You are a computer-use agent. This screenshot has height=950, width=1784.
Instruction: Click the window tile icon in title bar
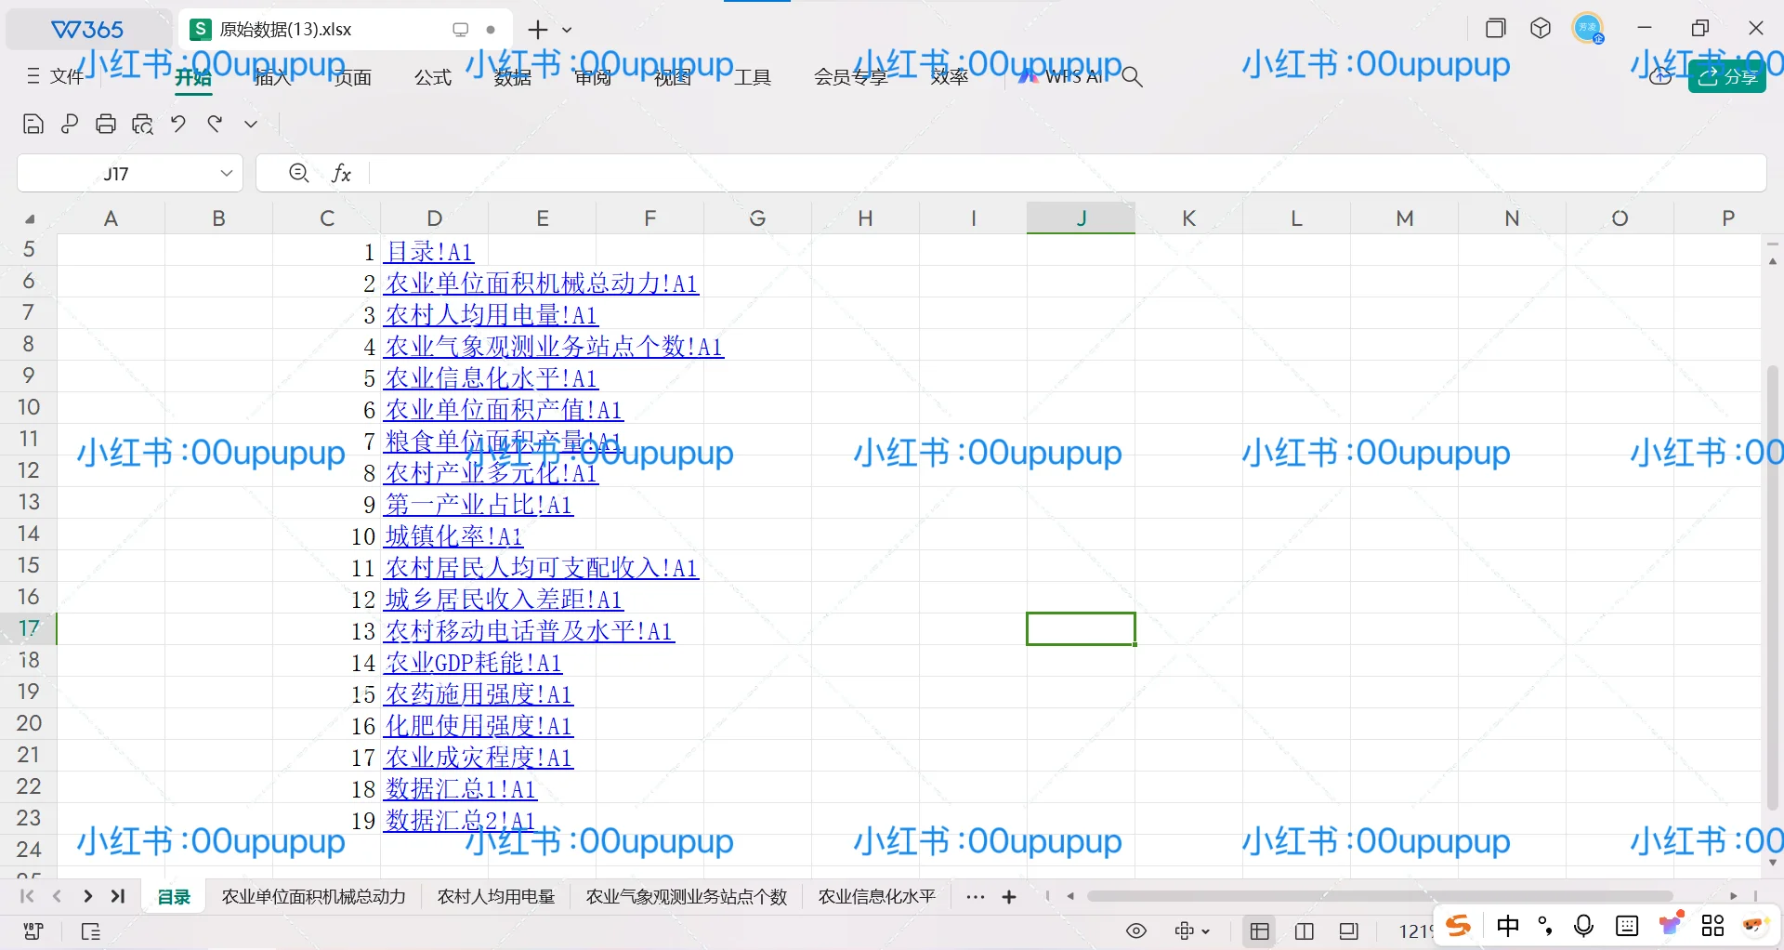(1496, 28)
